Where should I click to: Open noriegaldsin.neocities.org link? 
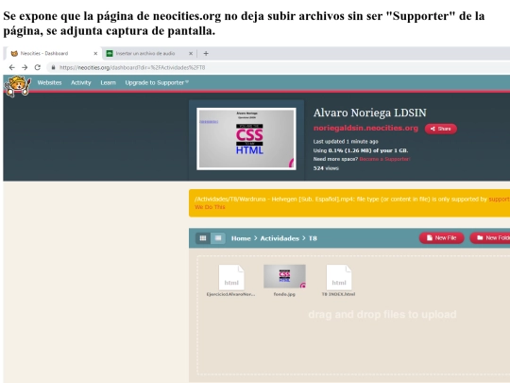365,128
